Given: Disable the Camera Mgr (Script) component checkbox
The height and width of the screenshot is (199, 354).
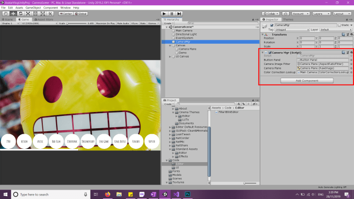Looking at the screenshot, I should (269, 52).
